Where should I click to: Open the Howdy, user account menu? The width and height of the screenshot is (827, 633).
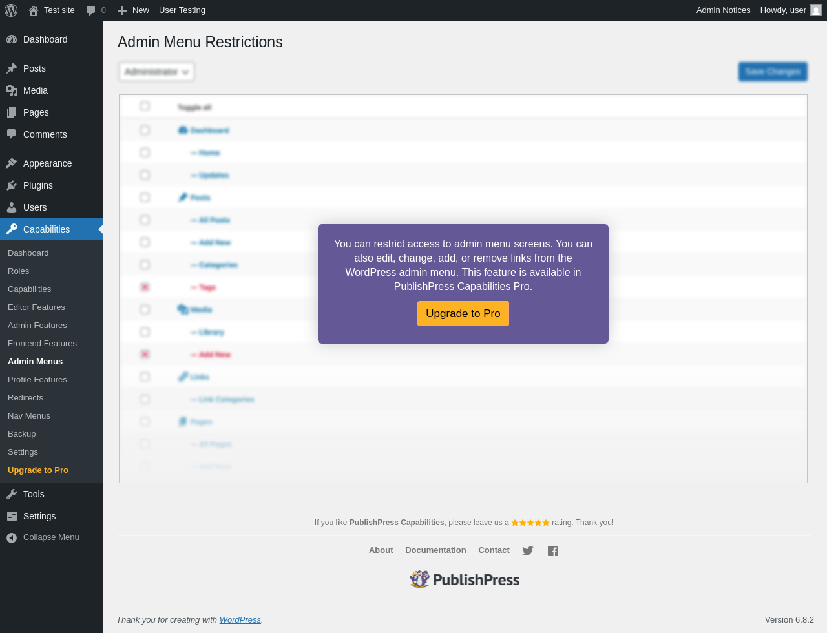(x=790, y=10)
